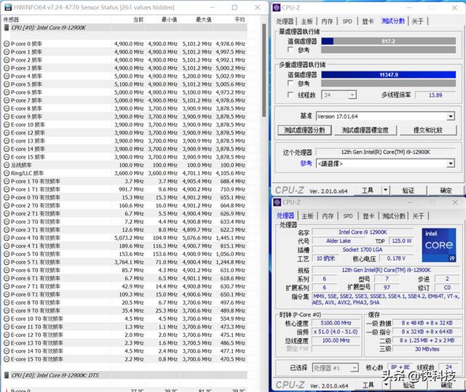The height and width of the screenshot is (392, 466).
Task: Click the 多线程倍率 value 13.89
Action: point(435,95)
